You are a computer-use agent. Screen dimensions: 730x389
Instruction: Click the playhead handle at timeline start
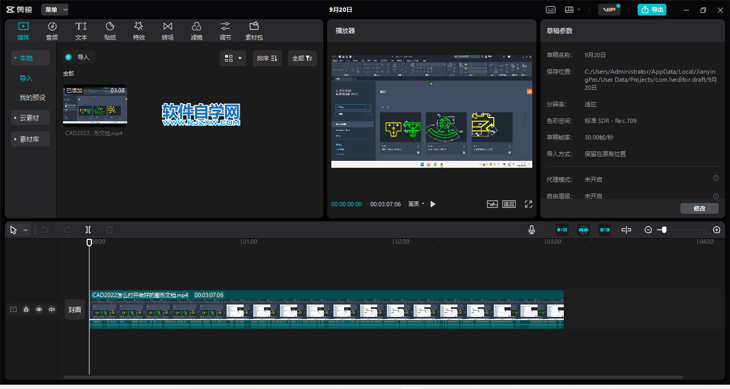(x=89, y=242)
